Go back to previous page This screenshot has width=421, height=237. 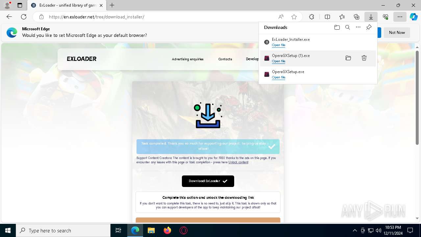tap(9, 17)
